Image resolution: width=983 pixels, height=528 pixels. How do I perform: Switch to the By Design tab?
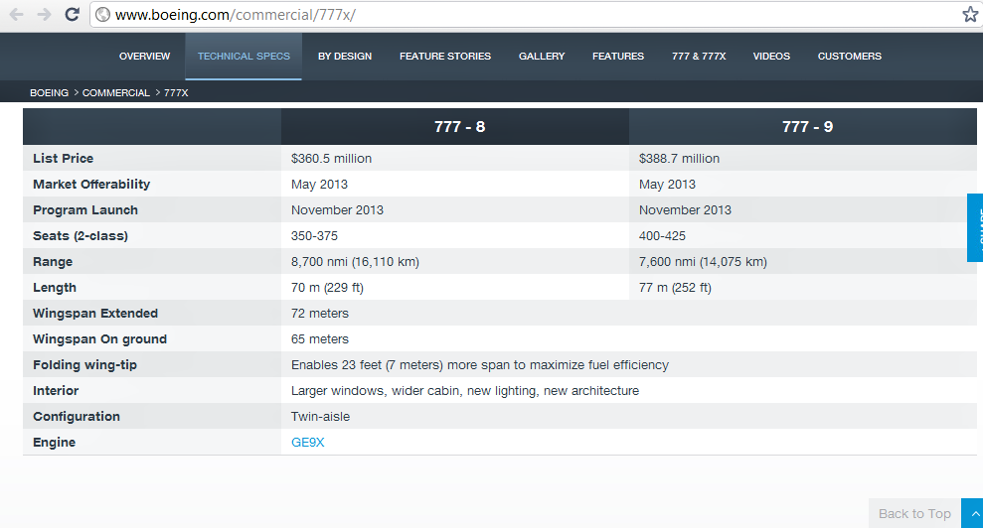(345, 57)
